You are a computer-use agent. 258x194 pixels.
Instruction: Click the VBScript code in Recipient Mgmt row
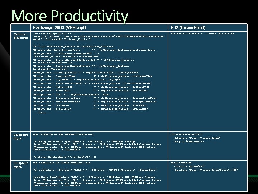pyautogui.click(x=97, y=174)
